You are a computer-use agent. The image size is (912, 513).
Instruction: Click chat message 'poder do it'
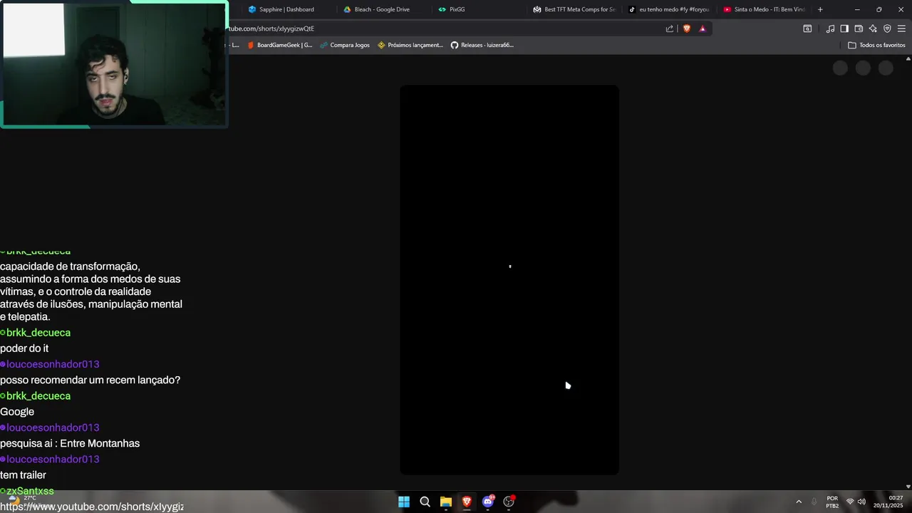click(24, 348)
